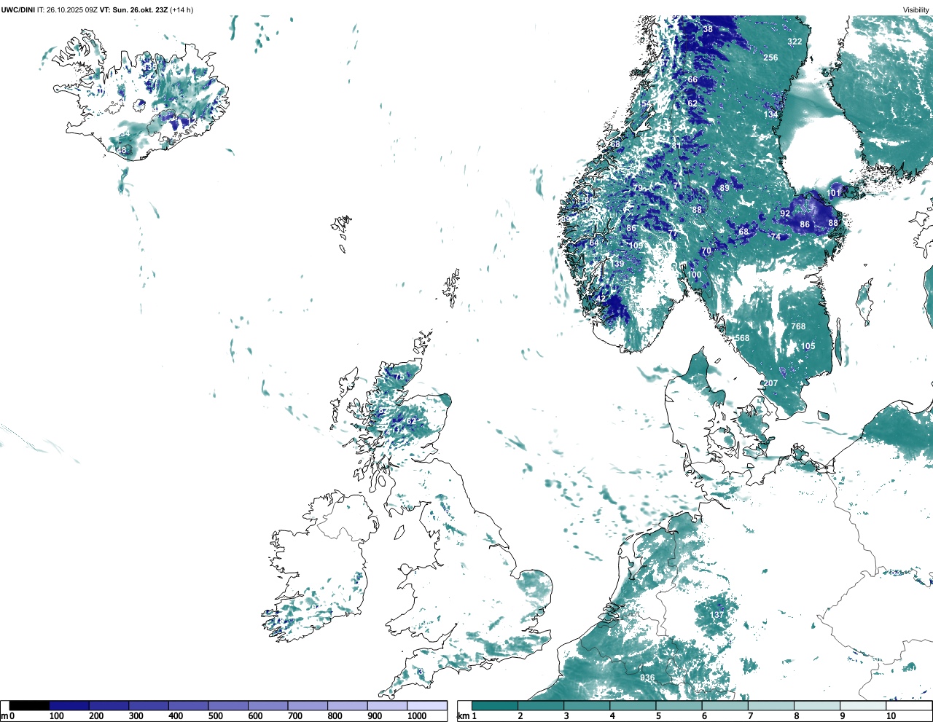
Task: Click the 936 value over Belgium area
Action: pyautogui.click(x=647, y=678)
